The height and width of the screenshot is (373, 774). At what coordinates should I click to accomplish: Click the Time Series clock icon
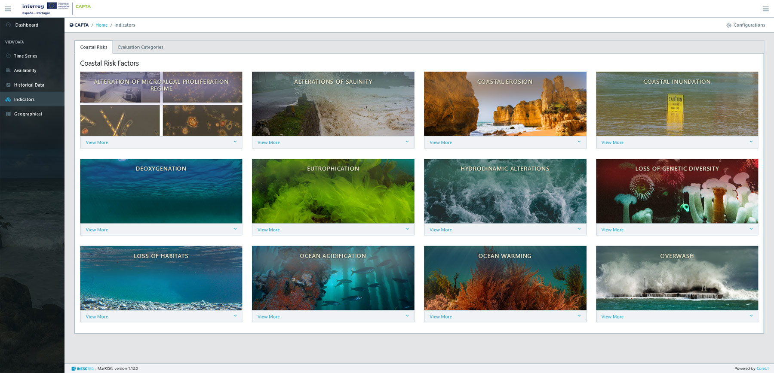click(x=8, y=56)
